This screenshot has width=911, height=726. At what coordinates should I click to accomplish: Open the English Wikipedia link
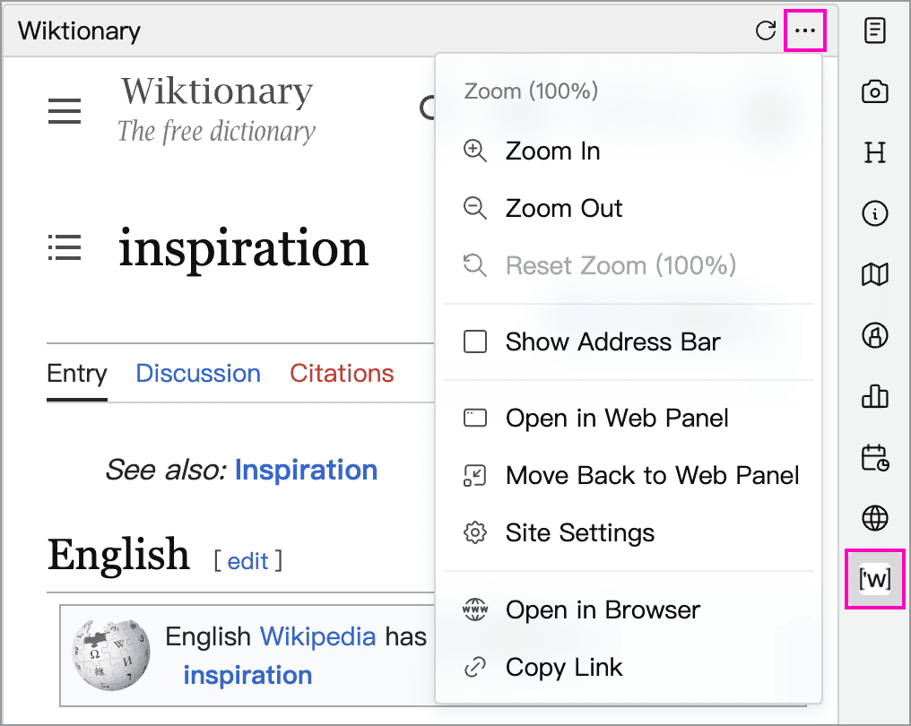[x=317, y=636]
